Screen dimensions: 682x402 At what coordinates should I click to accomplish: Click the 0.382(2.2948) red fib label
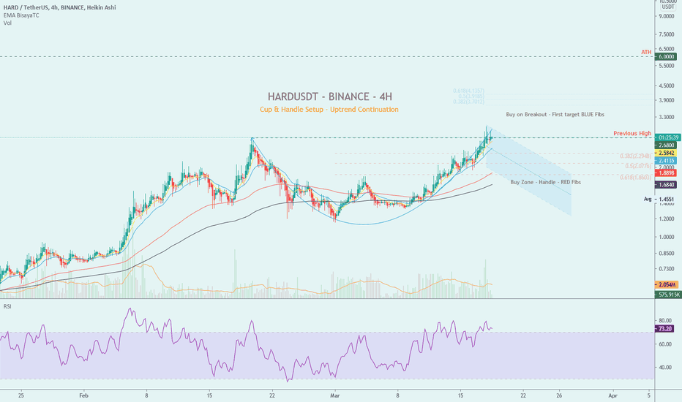635,156
